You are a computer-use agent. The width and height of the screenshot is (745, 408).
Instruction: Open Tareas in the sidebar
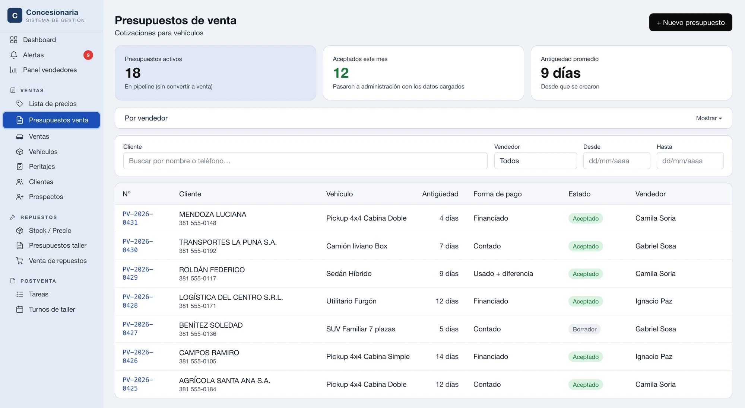point(51,294)
